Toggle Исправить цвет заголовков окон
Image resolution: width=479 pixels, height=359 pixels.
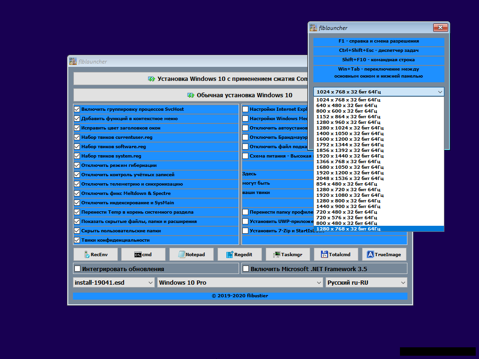[77, 128]
